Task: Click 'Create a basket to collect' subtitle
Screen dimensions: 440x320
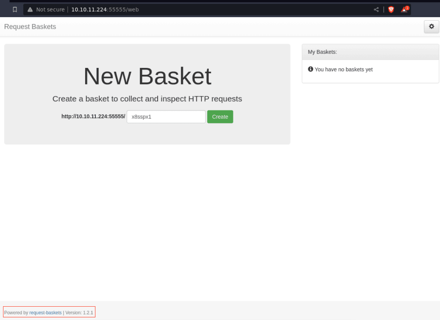Action: [147, 99]
